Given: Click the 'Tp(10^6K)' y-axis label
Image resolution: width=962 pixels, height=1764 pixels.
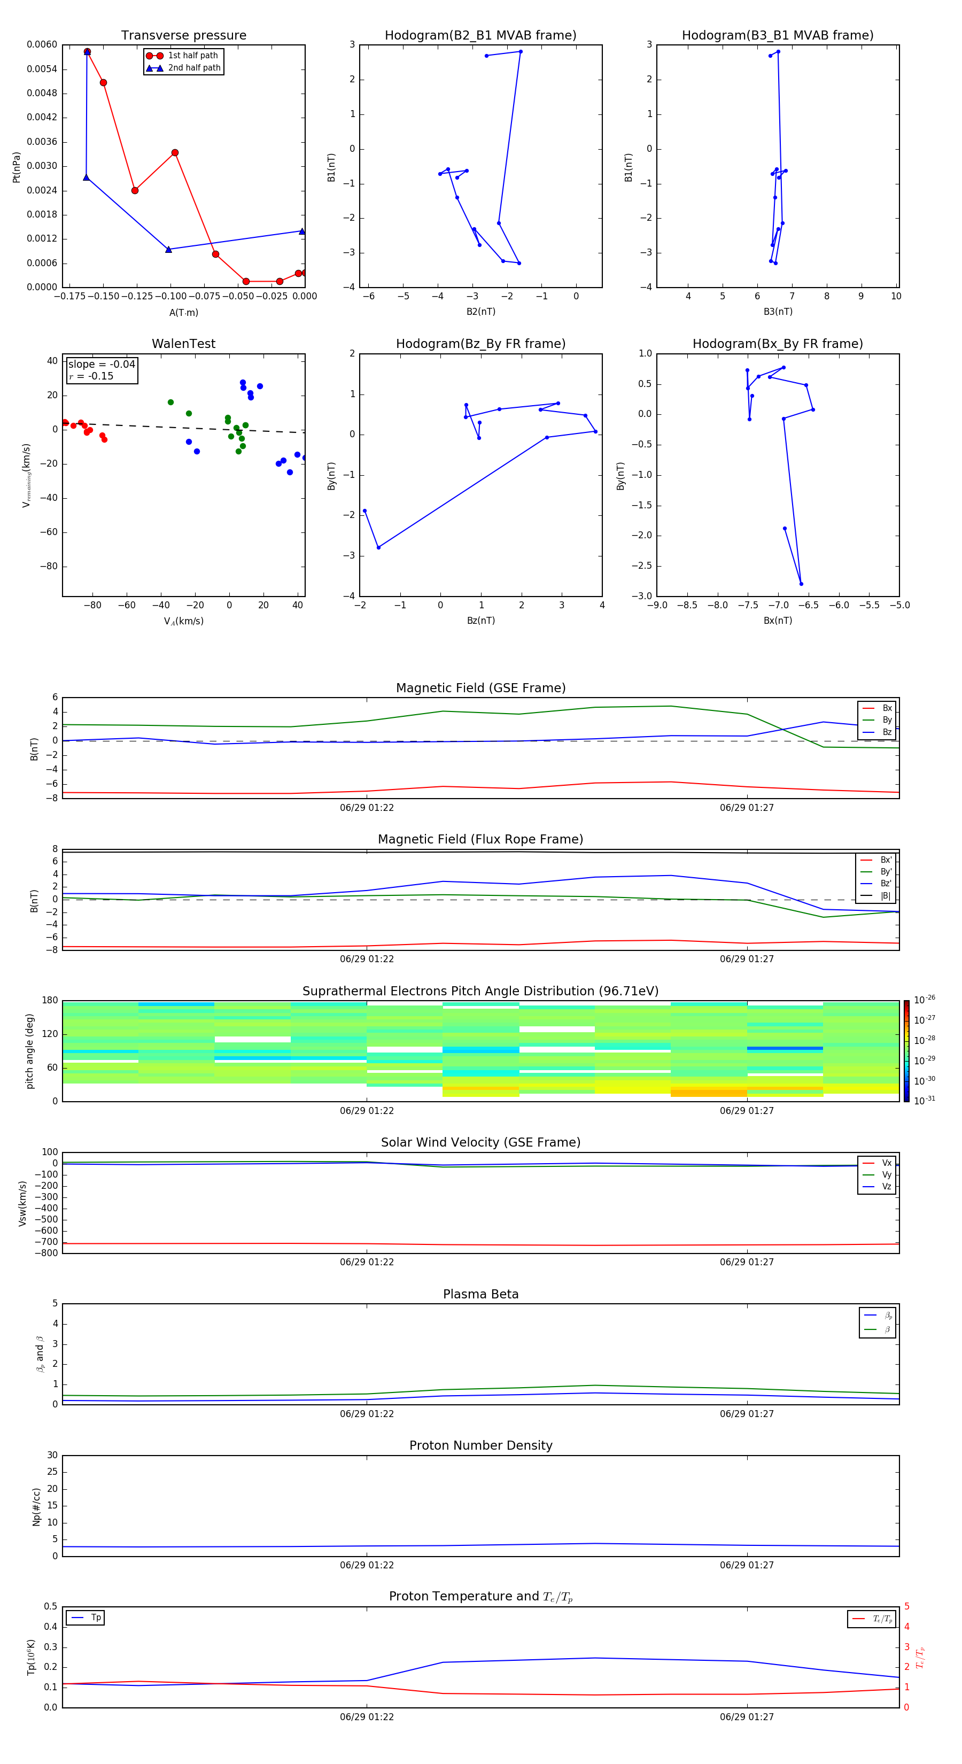Looking at the screenshot, I should [31, 1657].
